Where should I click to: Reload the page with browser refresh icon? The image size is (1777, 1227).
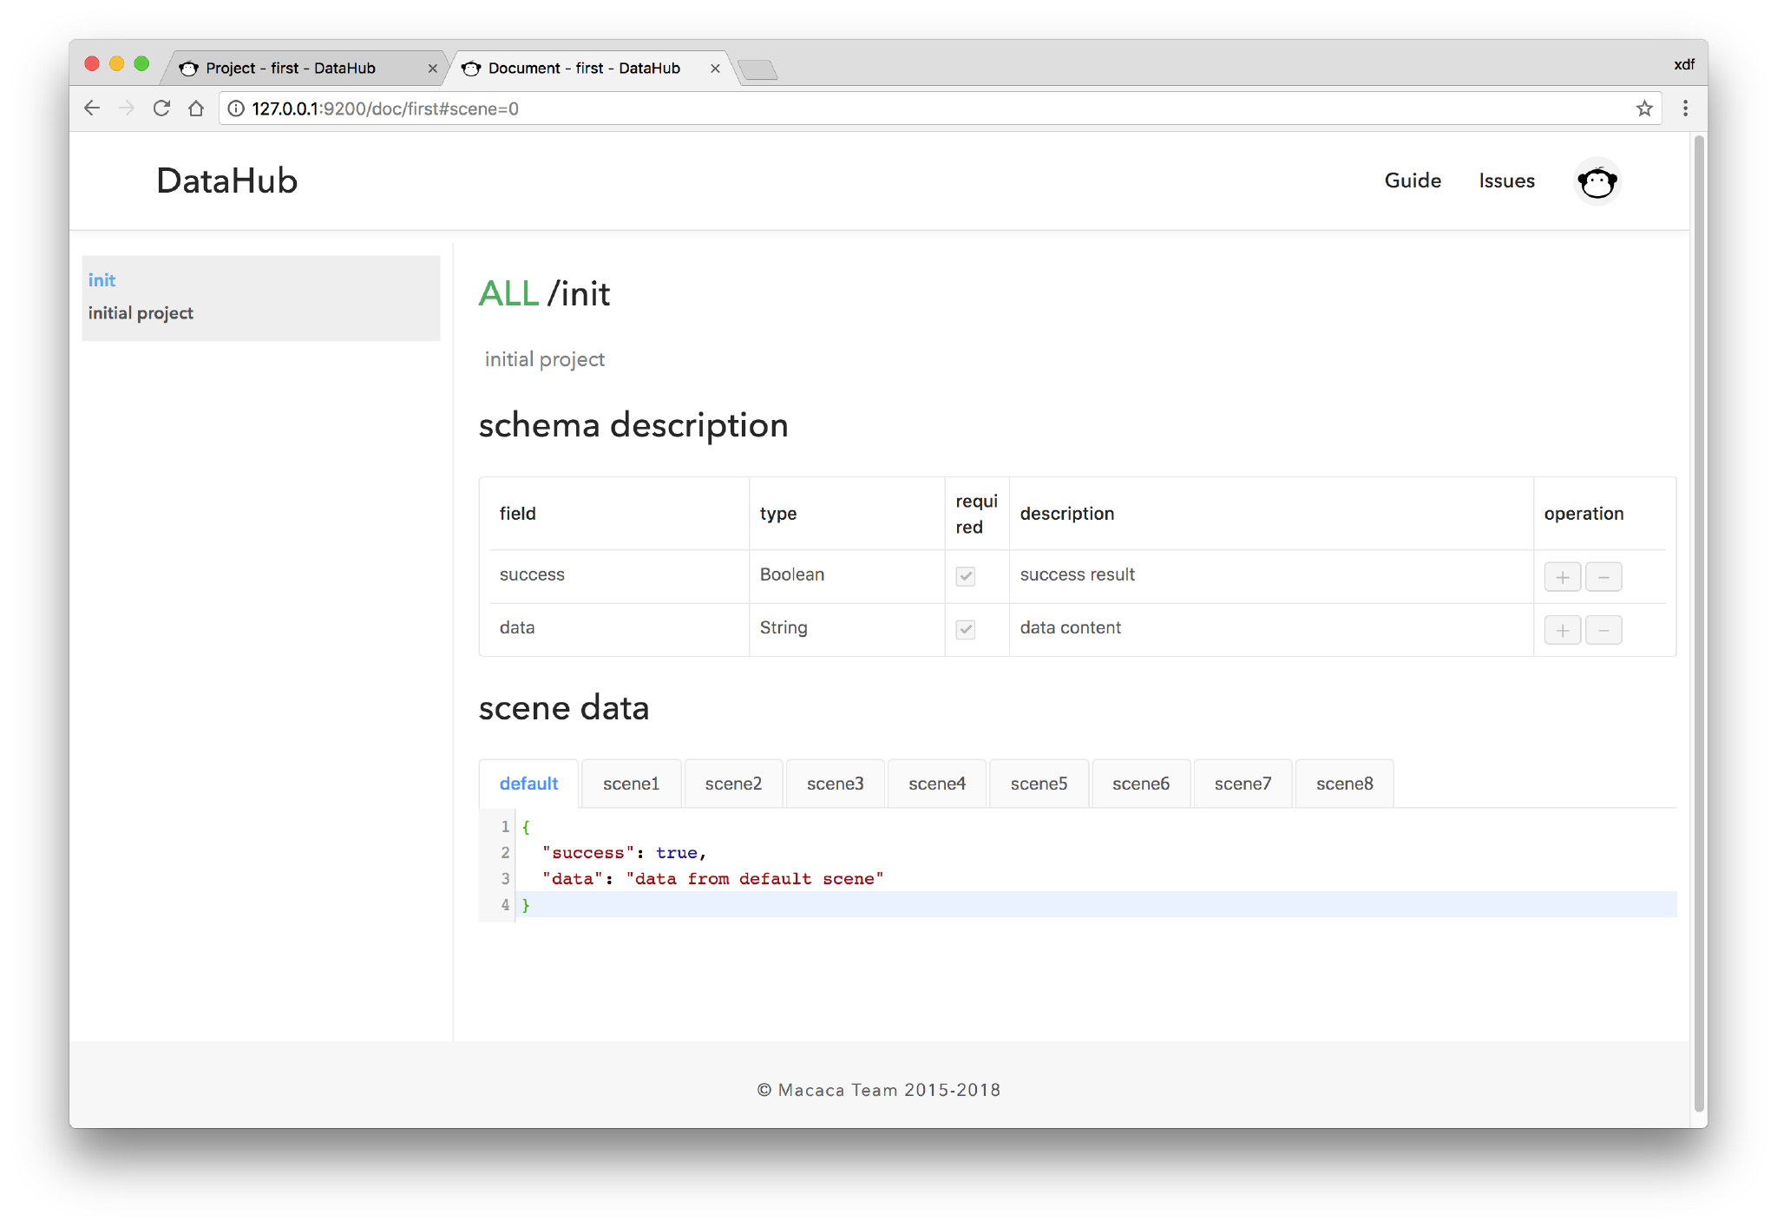(161, 108)
